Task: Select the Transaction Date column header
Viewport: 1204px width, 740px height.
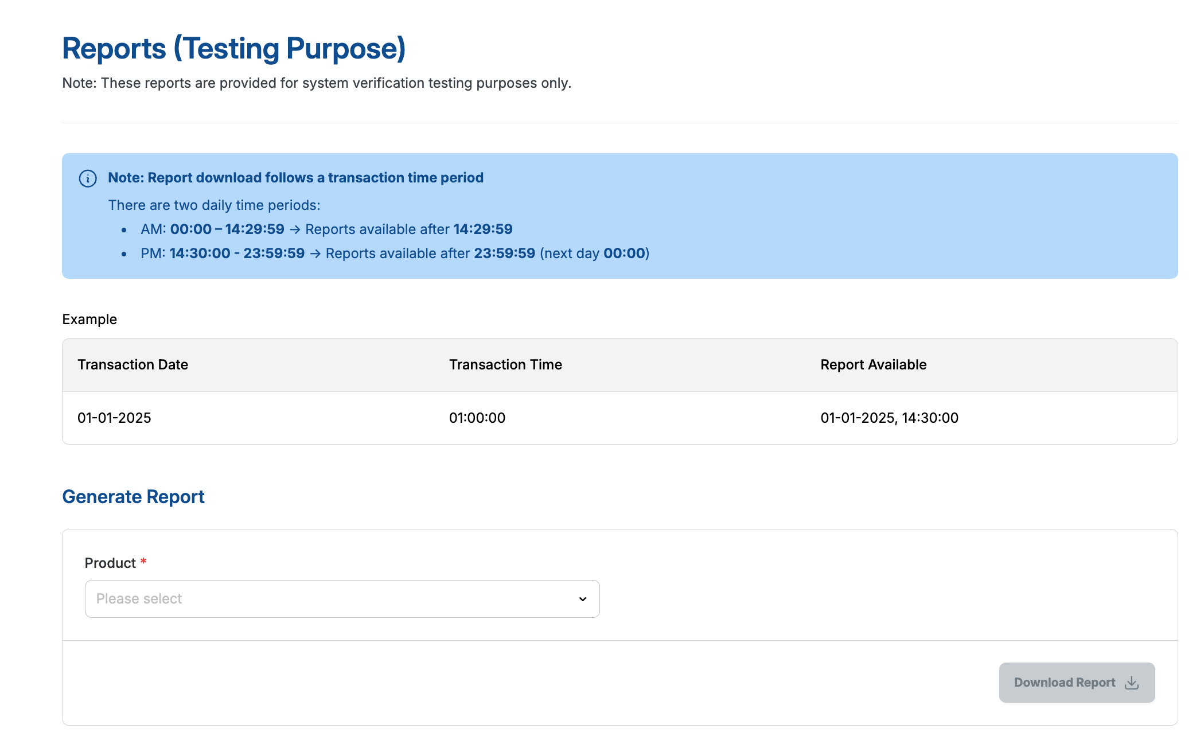Action: [133, 365]
